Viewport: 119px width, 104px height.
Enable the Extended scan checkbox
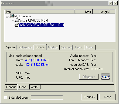click(x=6, y=98)
